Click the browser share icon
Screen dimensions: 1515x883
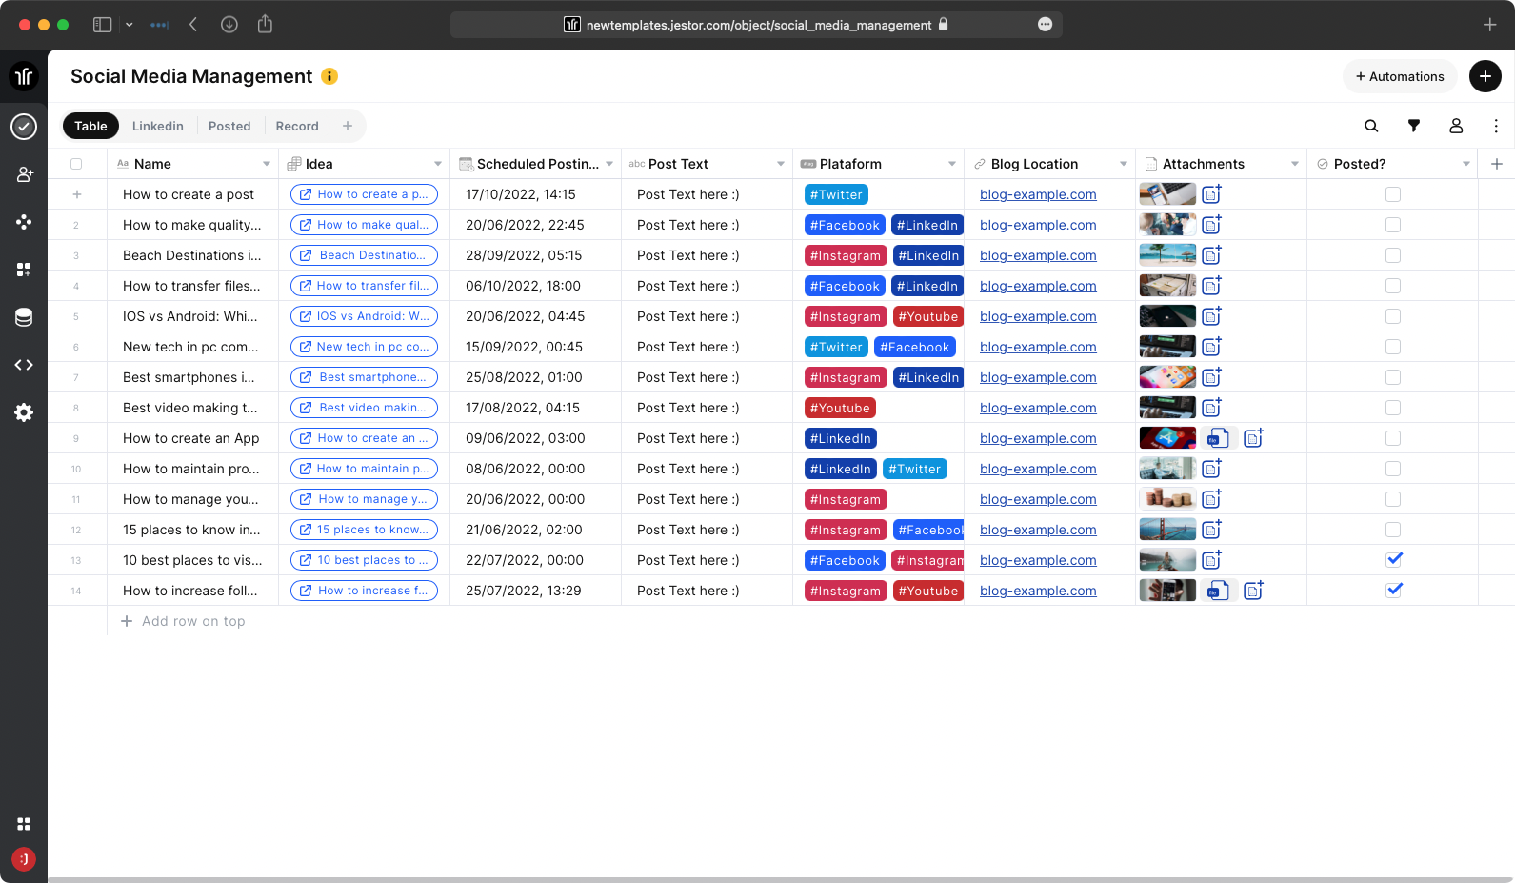[265, 25]
